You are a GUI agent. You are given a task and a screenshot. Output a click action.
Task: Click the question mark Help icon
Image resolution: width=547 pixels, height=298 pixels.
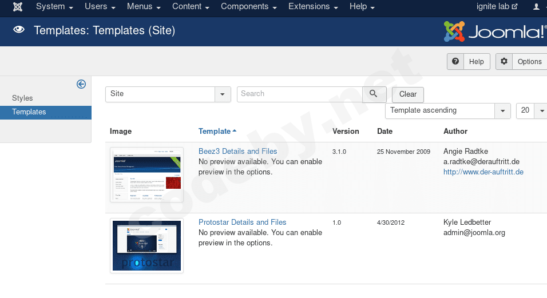click(455, 61)
